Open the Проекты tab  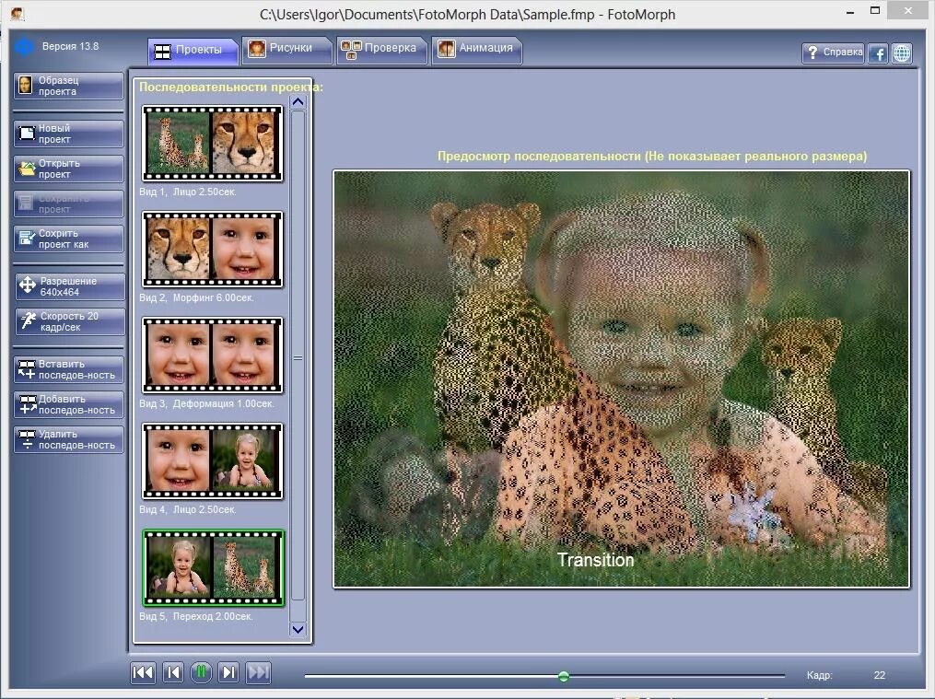(193, 51)
